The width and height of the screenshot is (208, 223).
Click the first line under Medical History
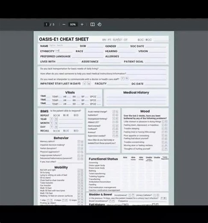pos(136,97)
